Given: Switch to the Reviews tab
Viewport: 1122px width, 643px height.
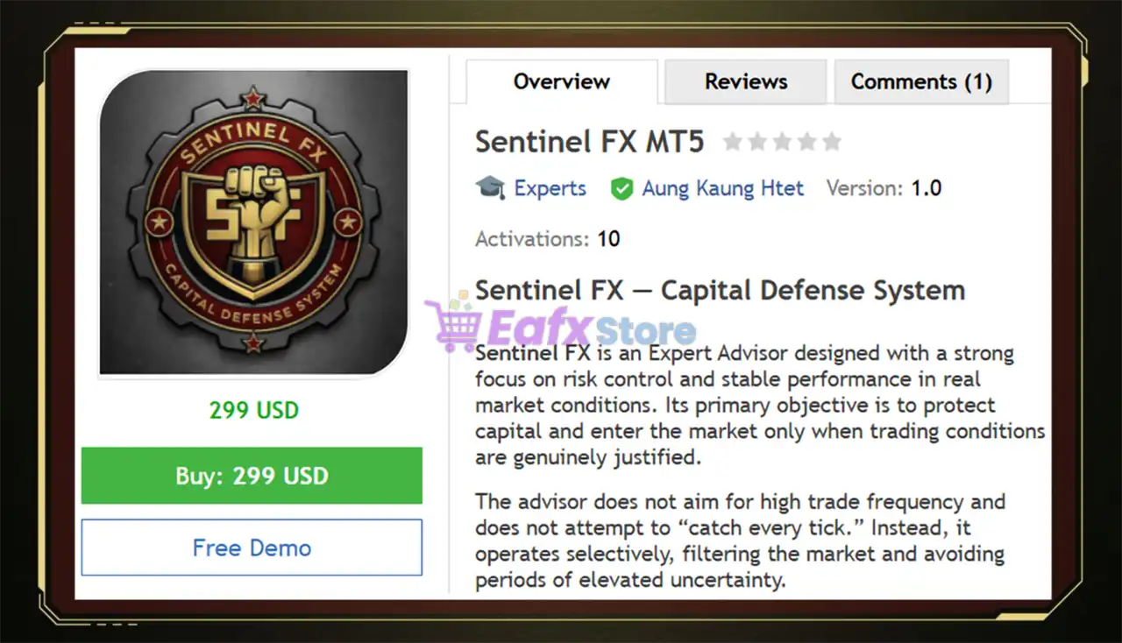Looking at the screenshot, I should point(746,81).
